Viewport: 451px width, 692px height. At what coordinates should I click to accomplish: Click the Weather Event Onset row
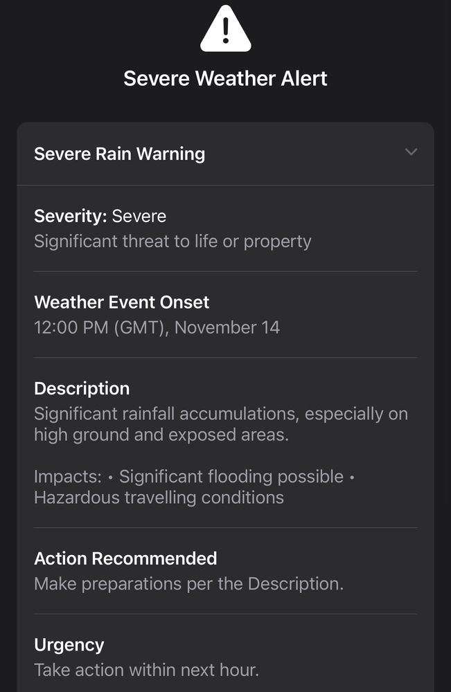coord(122,302)
